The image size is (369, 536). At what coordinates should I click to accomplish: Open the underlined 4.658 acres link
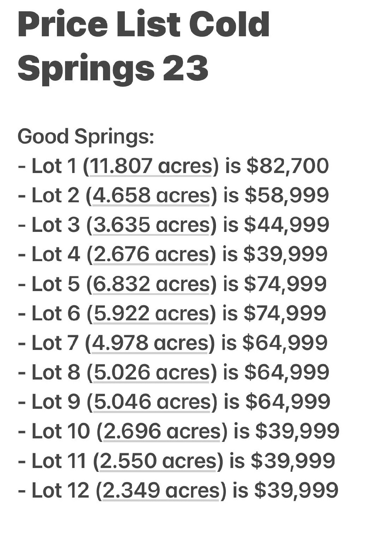tap(151, 195)
